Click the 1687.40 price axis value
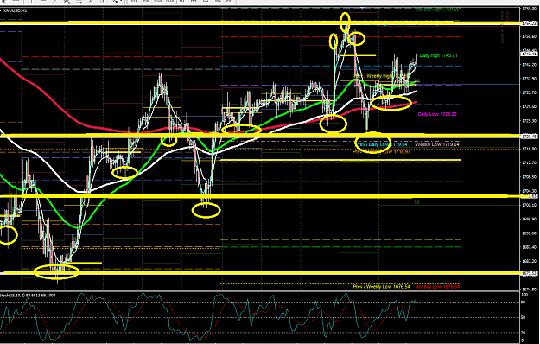The image size is (540, 344). pyautogui.click(x=530, y=247)
